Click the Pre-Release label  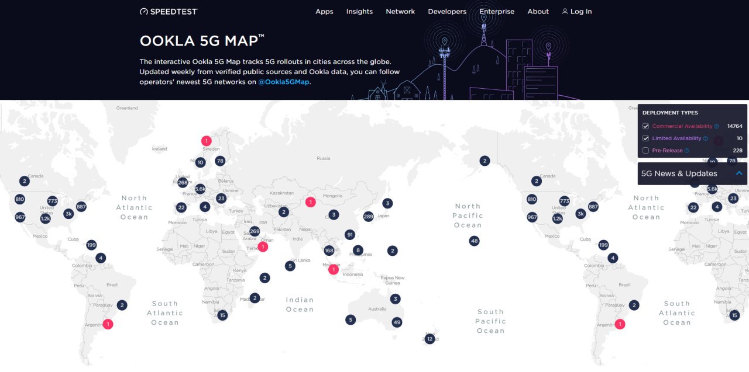[668, 151]
